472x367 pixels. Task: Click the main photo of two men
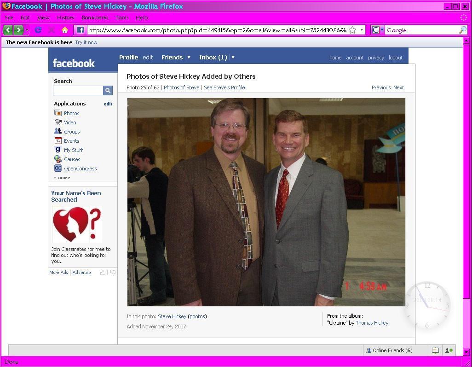266,202
